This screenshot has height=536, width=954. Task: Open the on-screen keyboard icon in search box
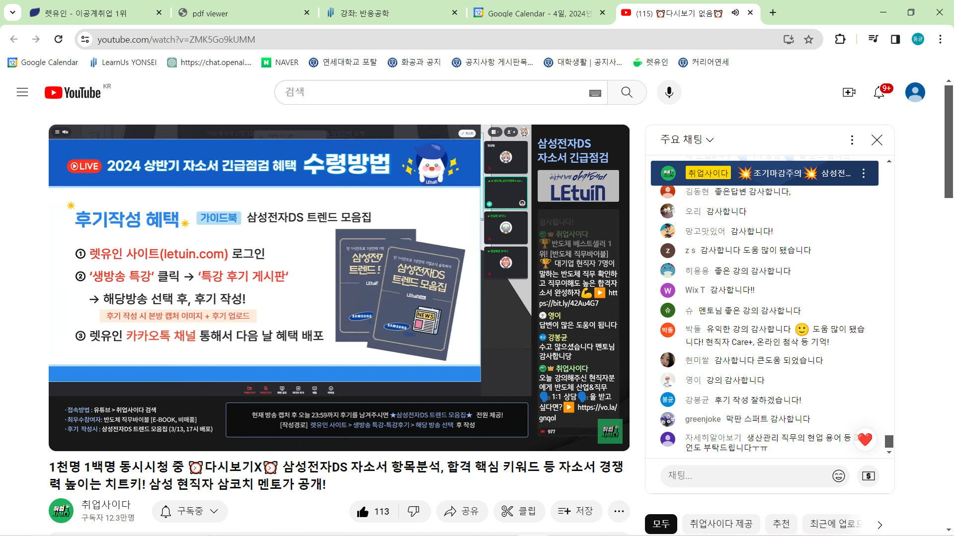click(x=595, y=93)
